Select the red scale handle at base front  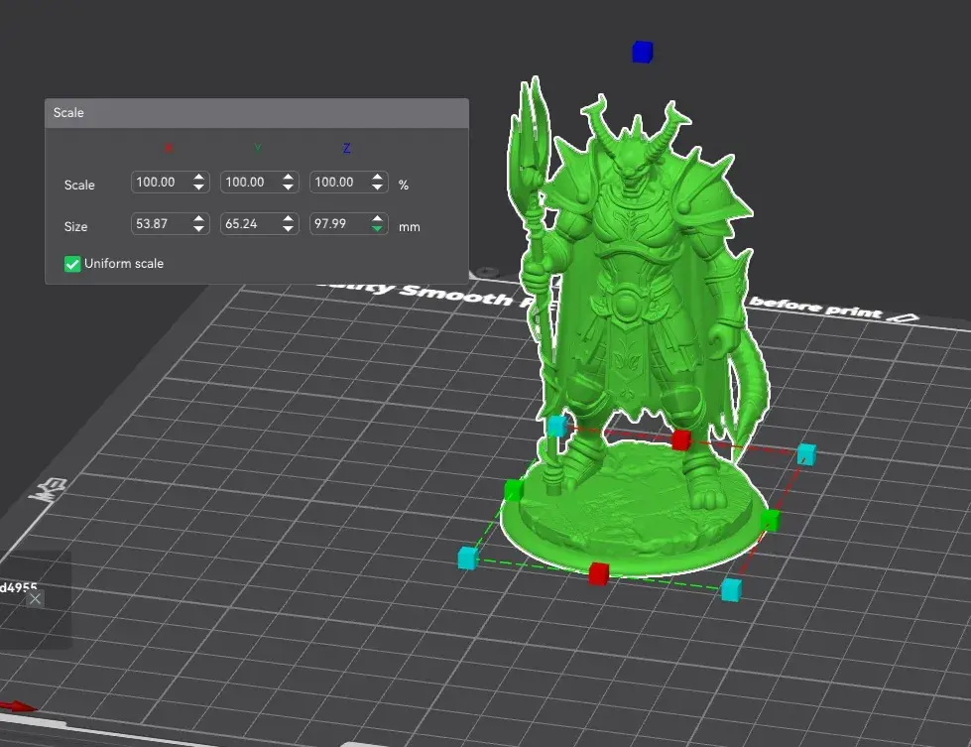point(599,573)
